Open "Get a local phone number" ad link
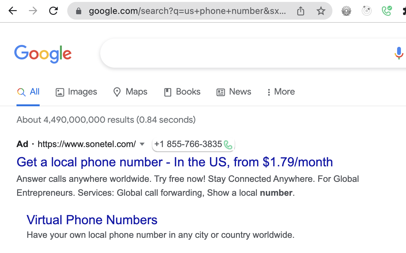 coord(174,162)
